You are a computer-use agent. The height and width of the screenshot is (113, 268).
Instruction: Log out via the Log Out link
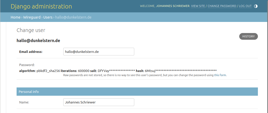245,6
